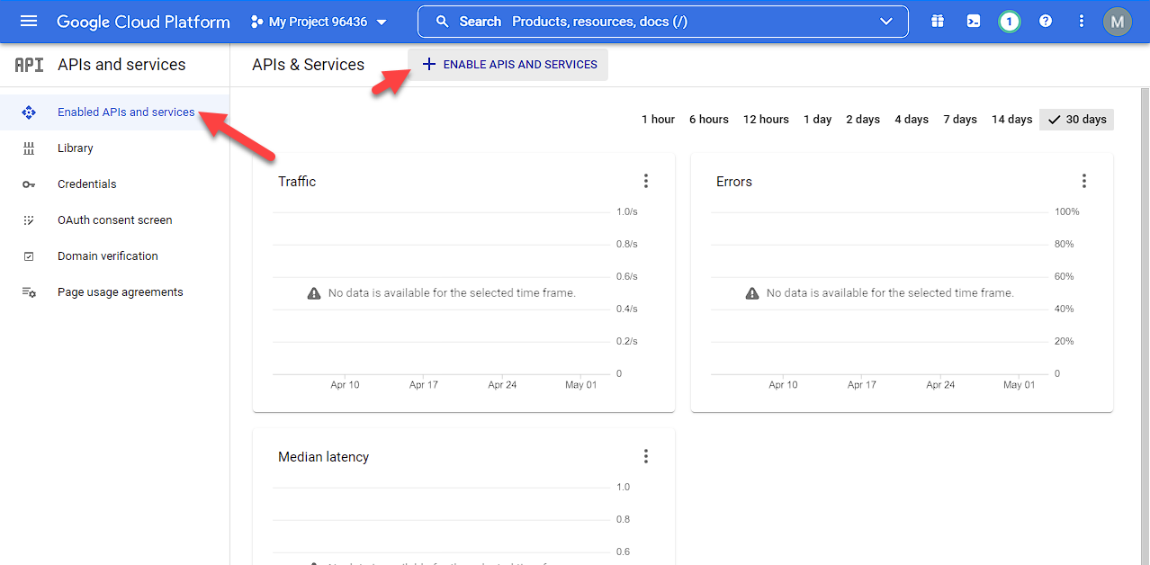The image size is (1150, 565).
Task: Click the APIs and services sidebar title
Action: pos(121,65)
